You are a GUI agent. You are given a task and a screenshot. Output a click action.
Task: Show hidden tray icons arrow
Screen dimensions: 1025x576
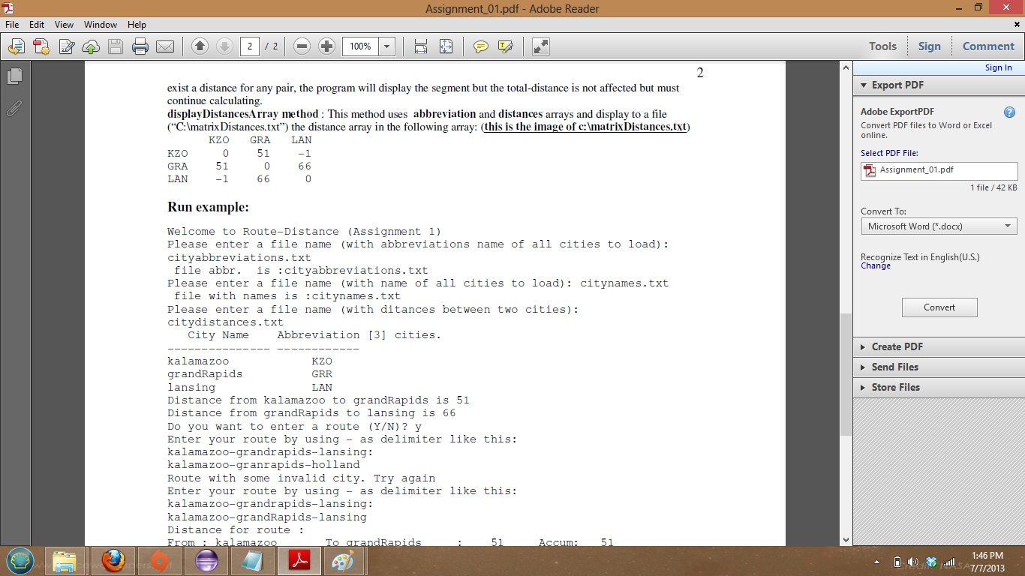tap(877, 562)
